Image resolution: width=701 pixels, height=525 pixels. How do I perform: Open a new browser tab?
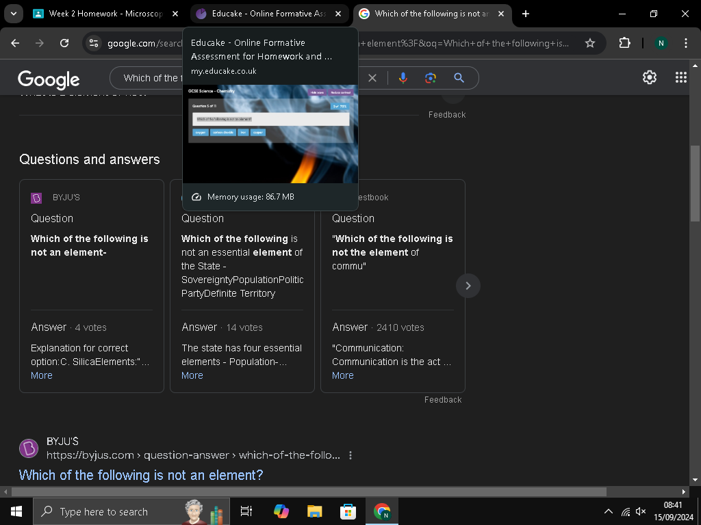coord(526,14)
